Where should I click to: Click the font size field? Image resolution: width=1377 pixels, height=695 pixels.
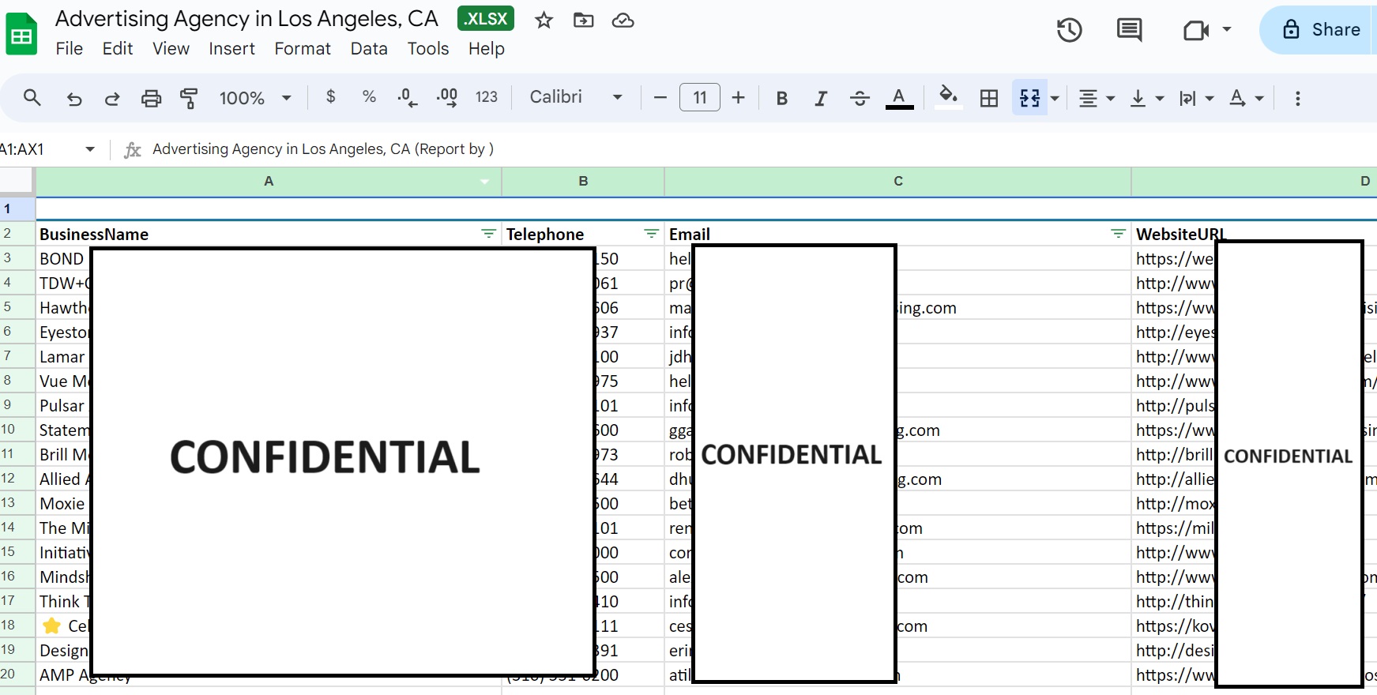click(x=700, y=97)
